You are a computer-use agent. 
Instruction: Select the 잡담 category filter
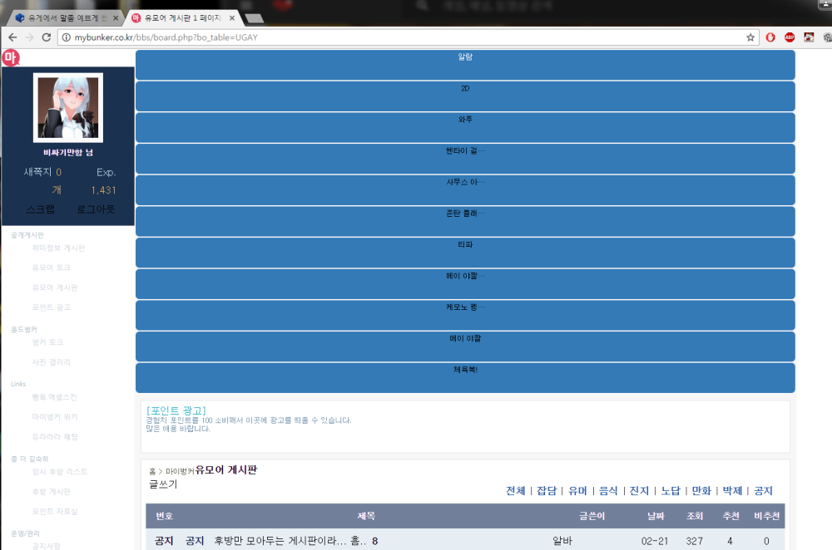[546, 491]
